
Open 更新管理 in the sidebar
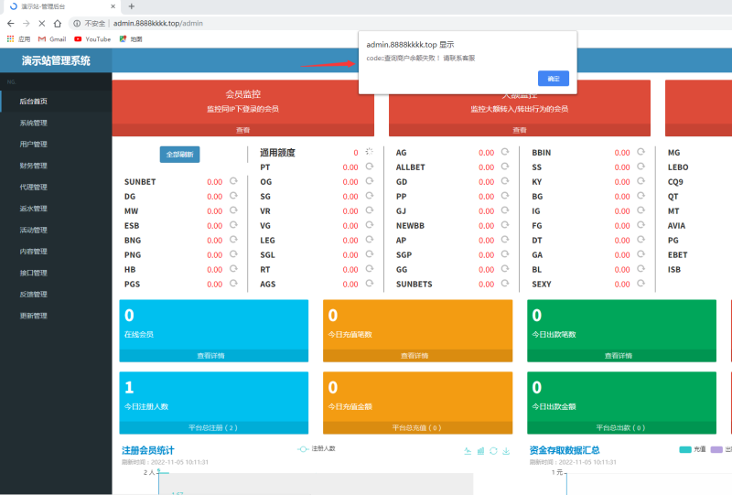(x=56, y=316)
